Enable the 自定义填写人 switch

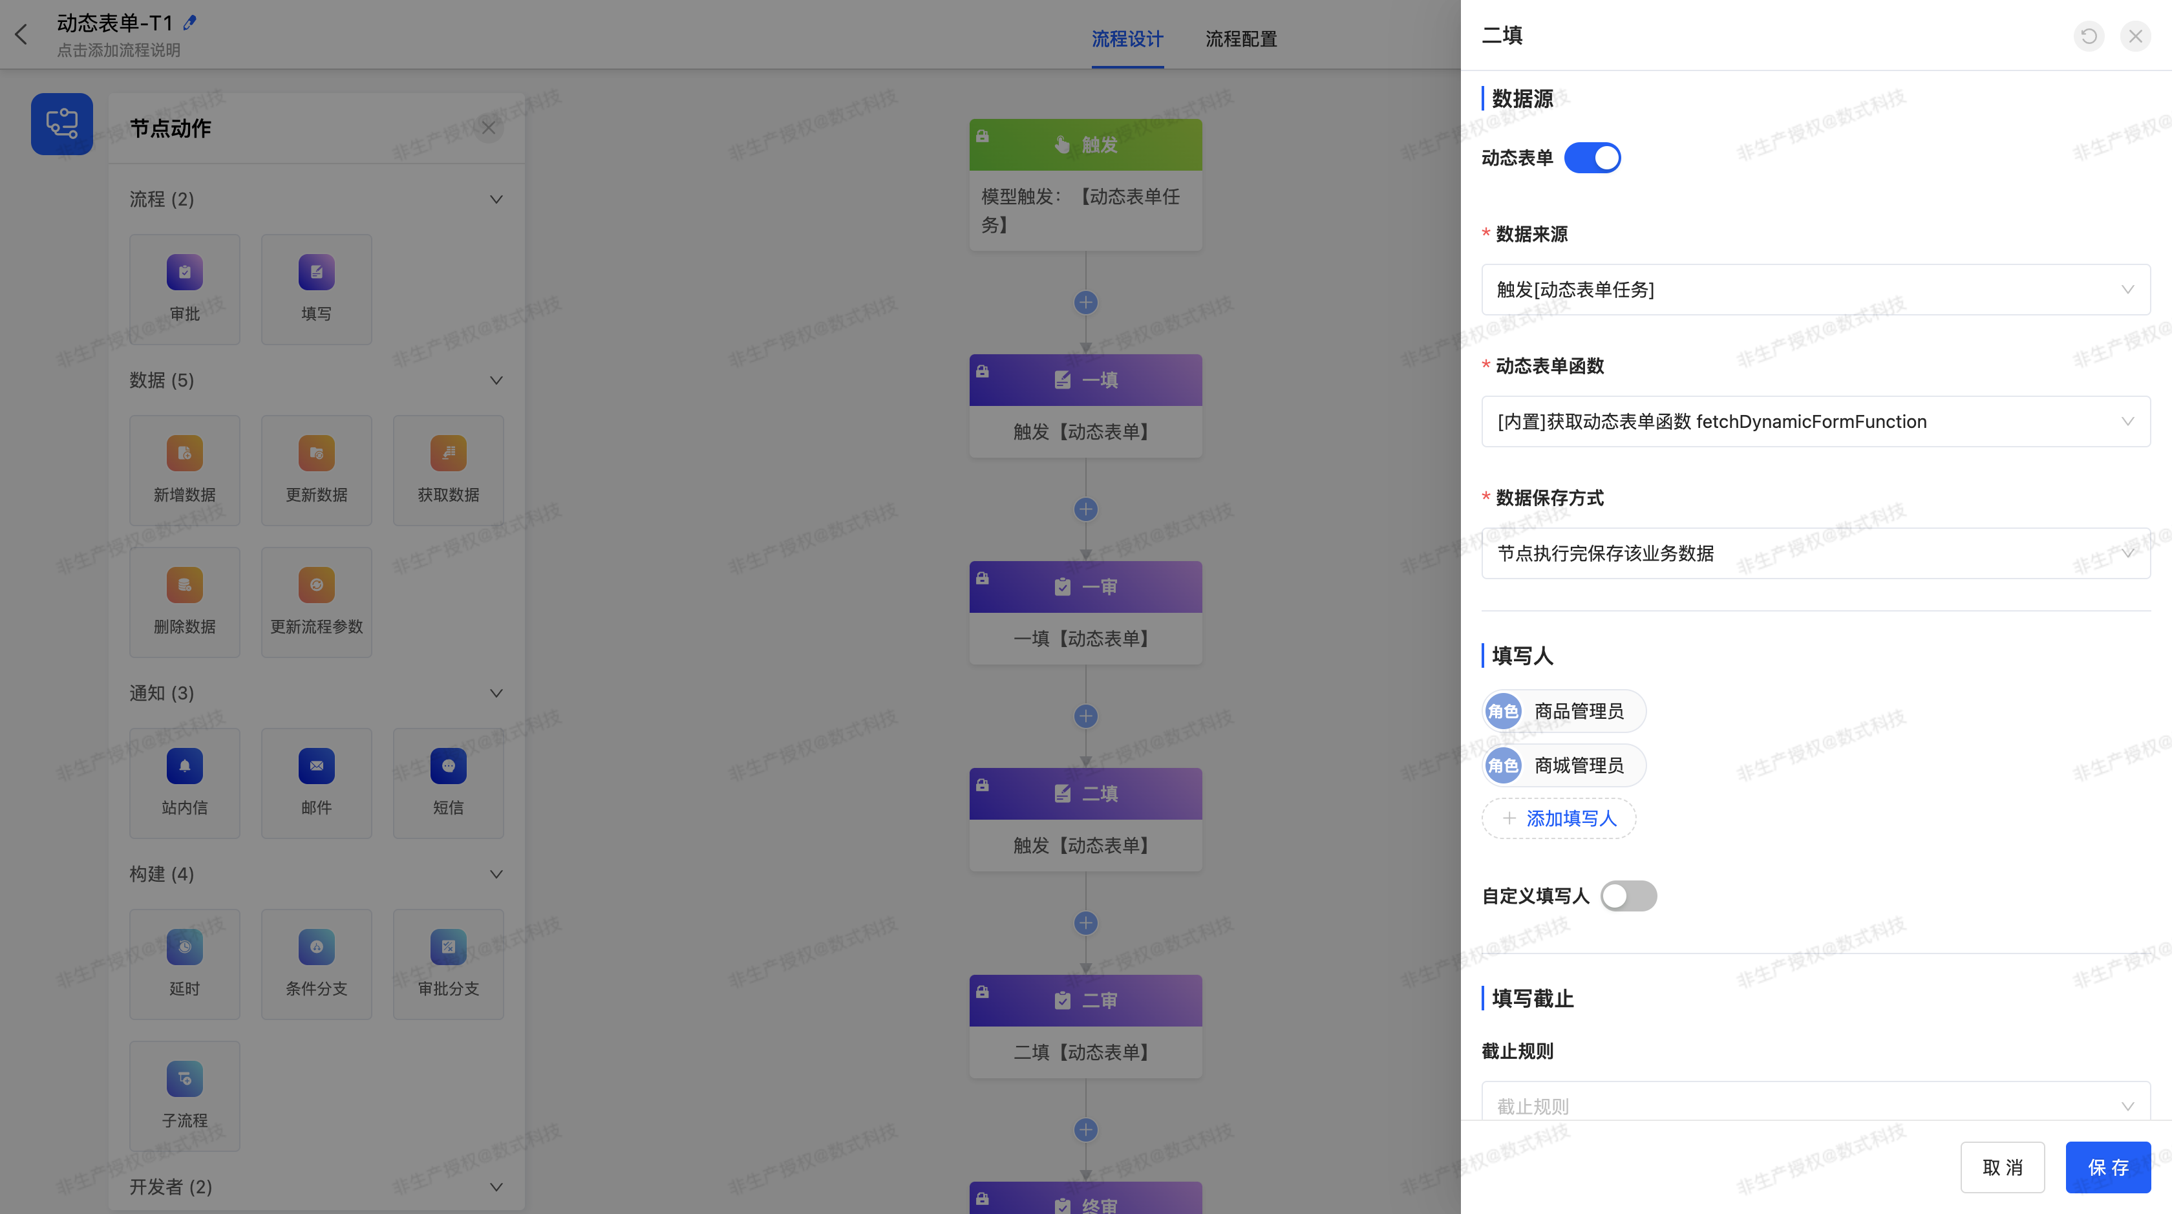[x=1627, y=896]
